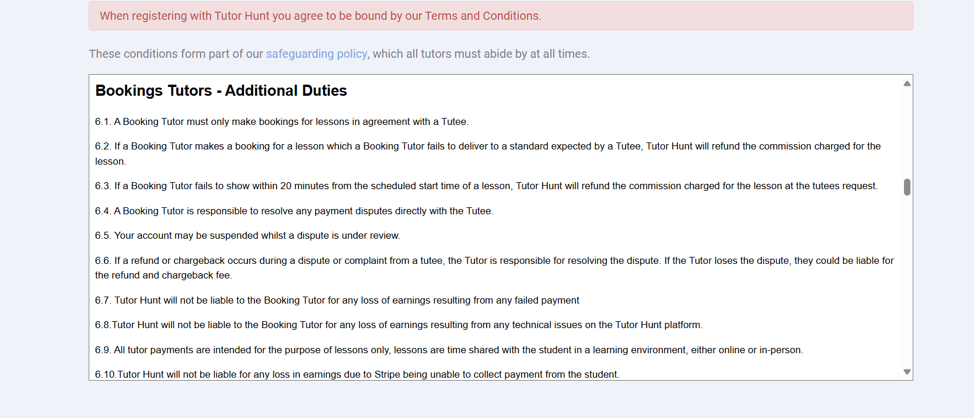
Task: Click clause 6.4 about payment disputes
Action: tap(294, 211)
